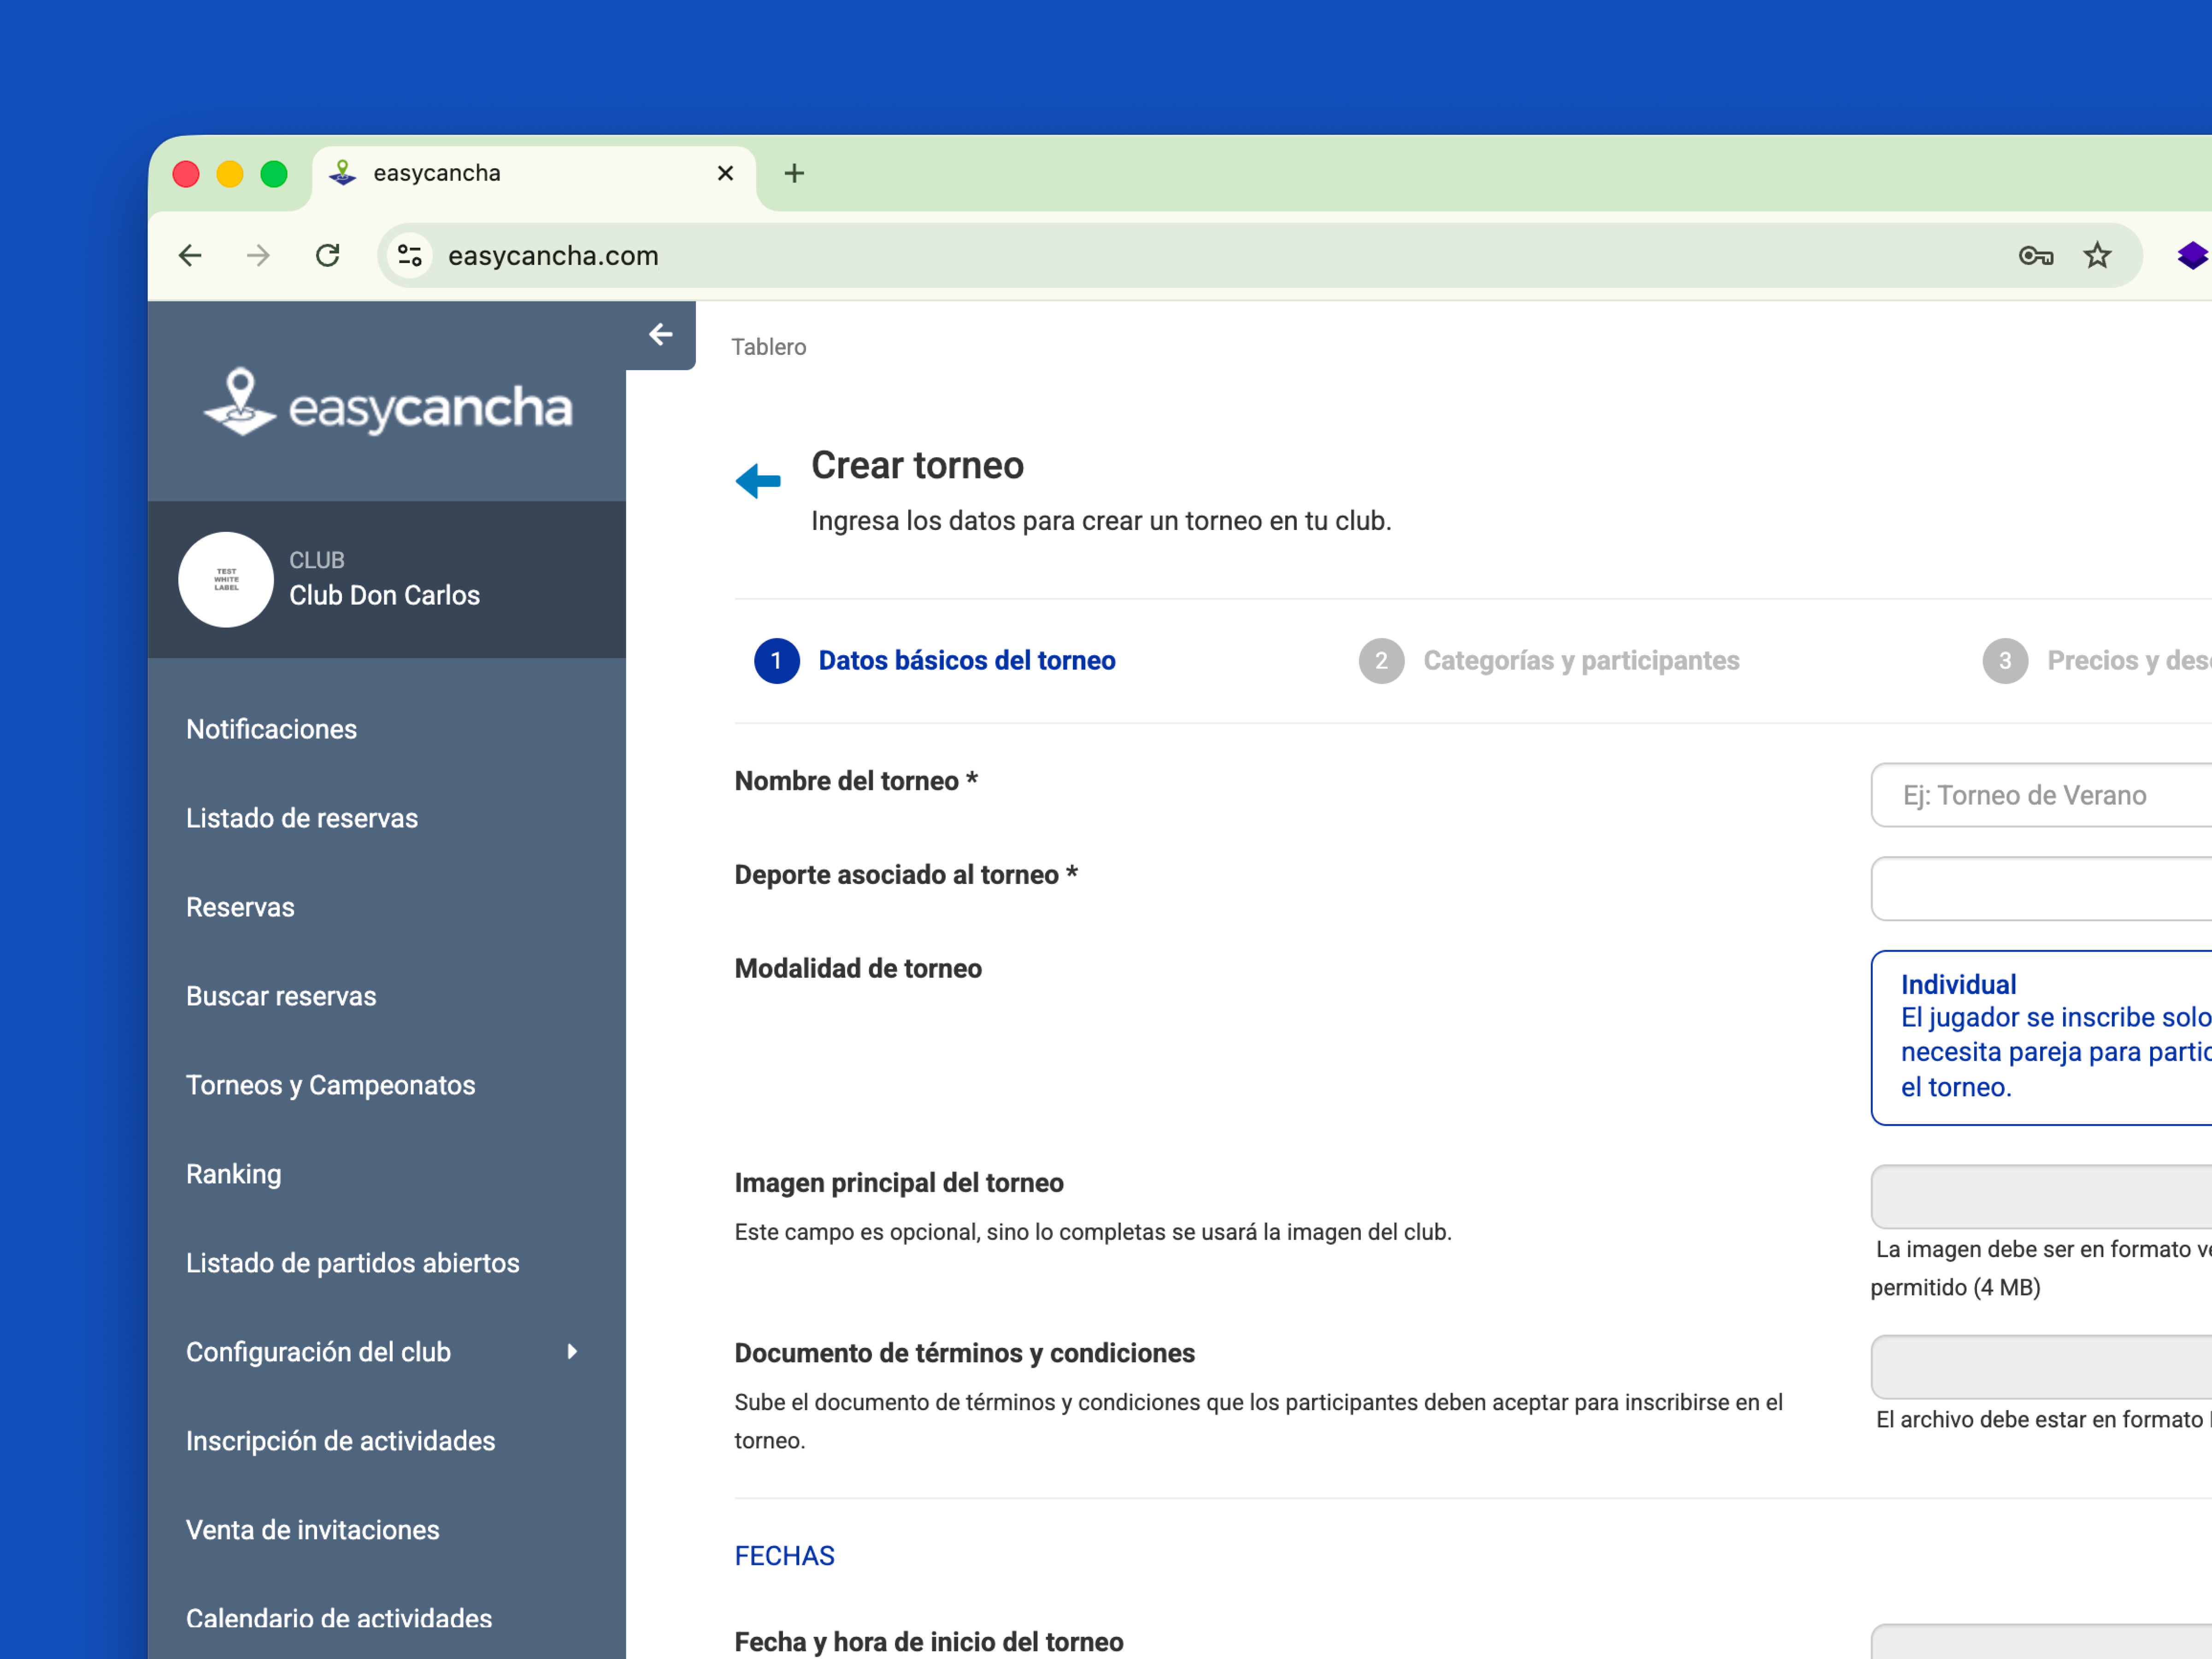Click the Club Don Carlos name

385,595
